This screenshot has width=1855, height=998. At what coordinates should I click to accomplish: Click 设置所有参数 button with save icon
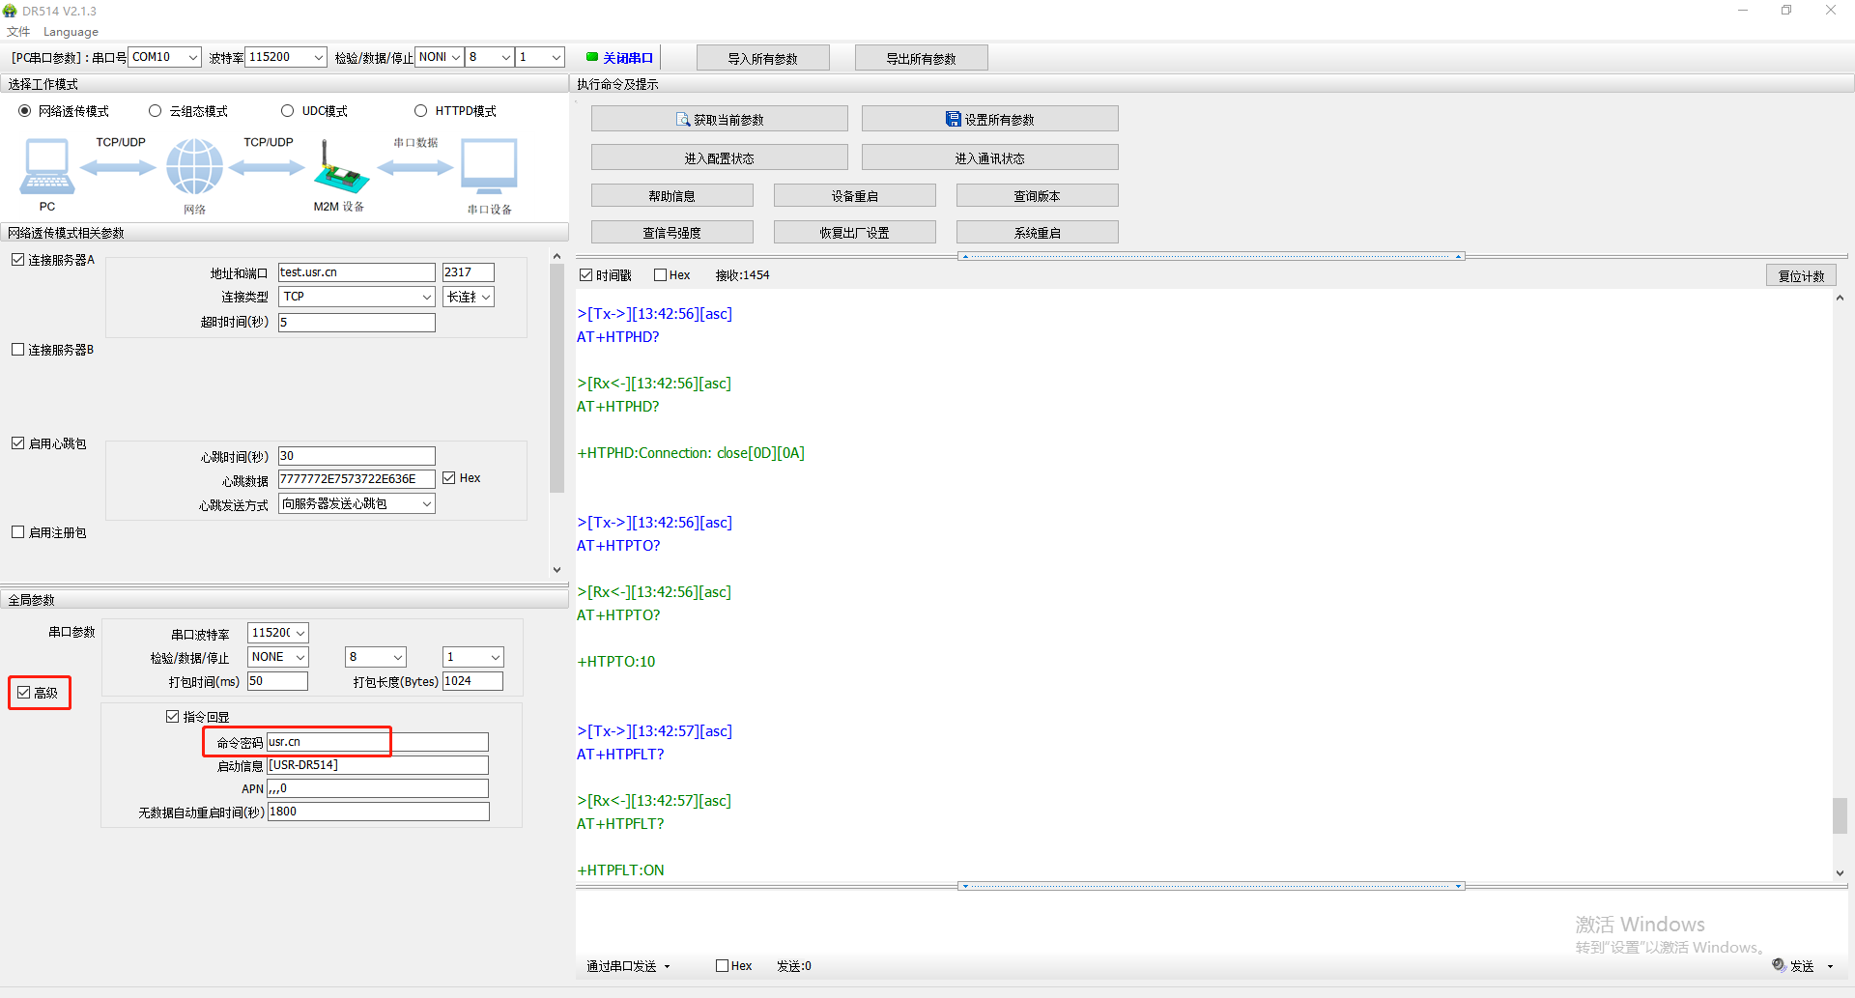[989, 119]
